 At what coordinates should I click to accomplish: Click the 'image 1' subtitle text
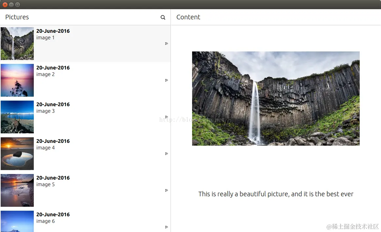(46, 38)
